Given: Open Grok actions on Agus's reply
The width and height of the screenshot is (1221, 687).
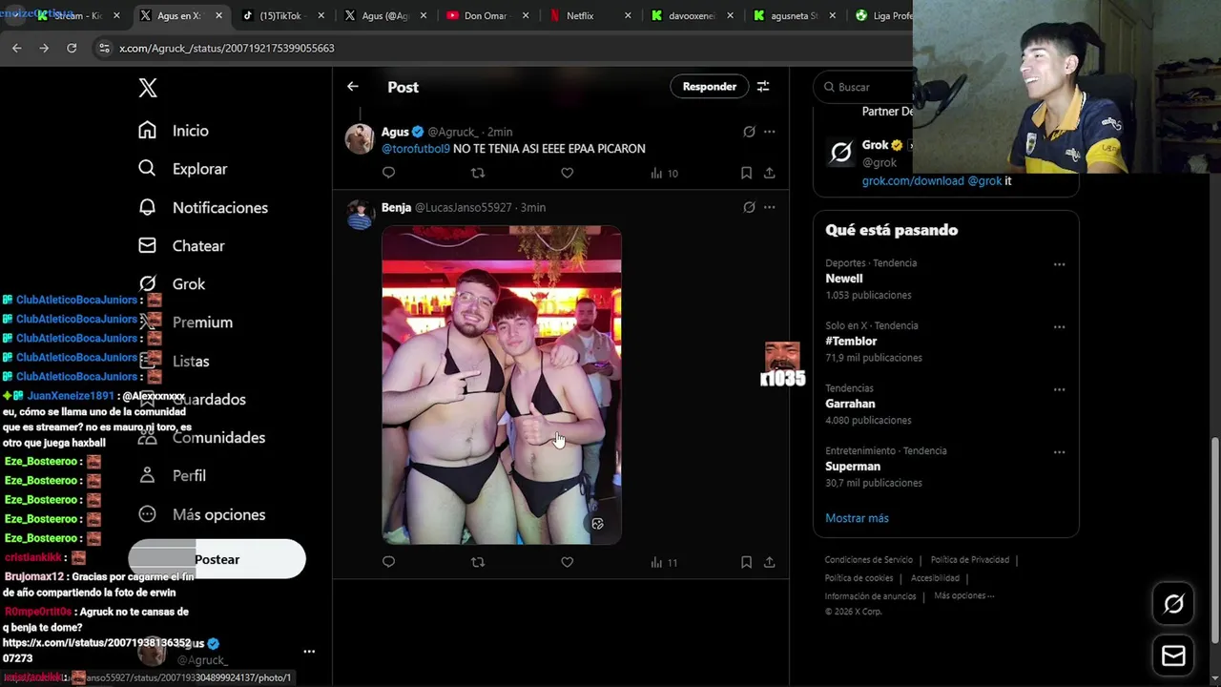Looking at the screenshot, I should pyautogui.click(x=749, y=132).
